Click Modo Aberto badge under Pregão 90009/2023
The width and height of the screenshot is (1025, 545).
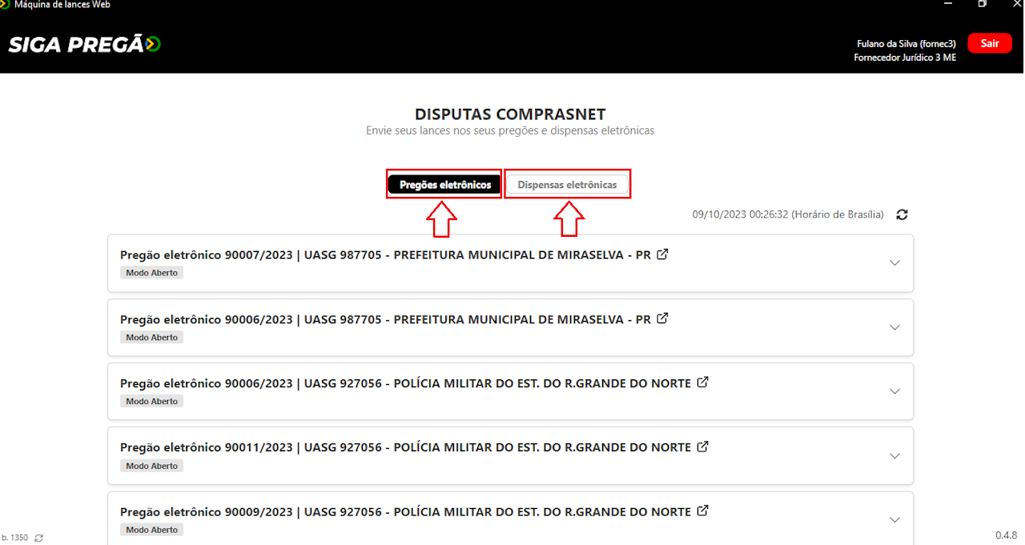point(152,530)
